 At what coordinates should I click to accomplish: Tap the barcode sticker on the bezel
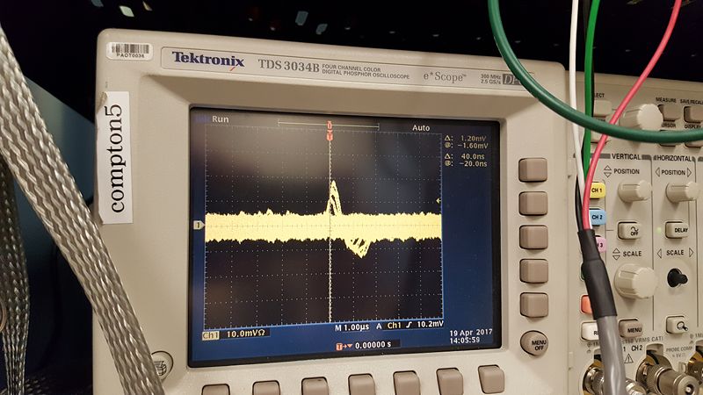[130, 50]
